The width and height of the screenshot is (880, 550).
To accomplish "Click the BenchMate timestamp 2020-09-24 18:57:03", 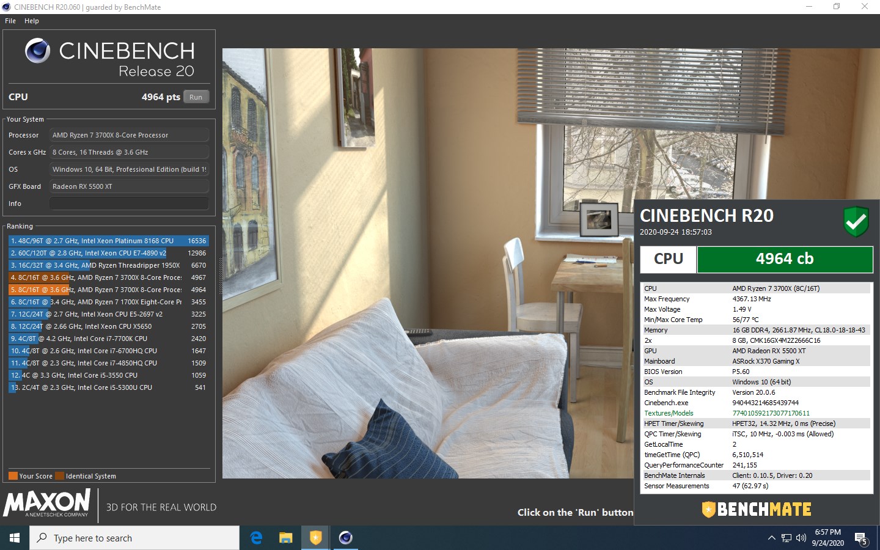I will tap(675, 232).
